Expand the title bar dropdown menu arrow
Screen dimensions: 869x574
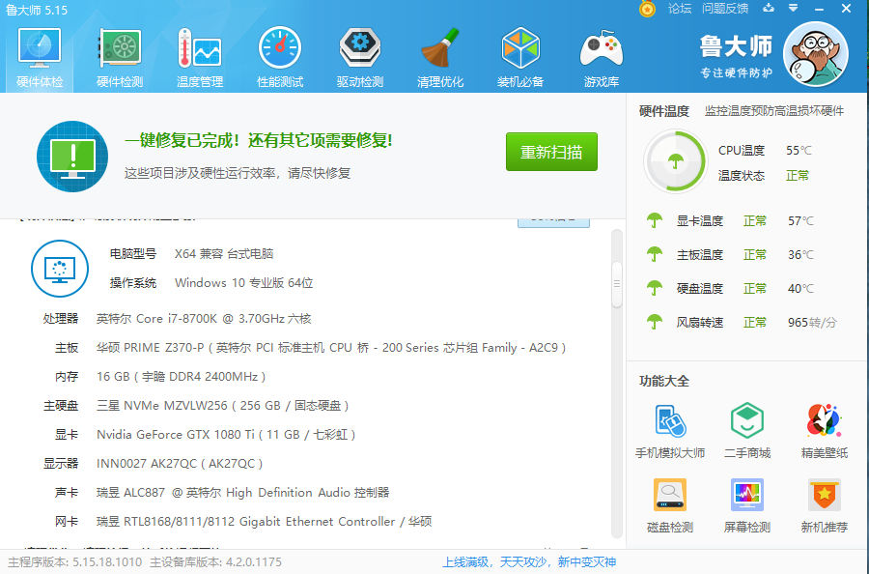click(793, 9)
